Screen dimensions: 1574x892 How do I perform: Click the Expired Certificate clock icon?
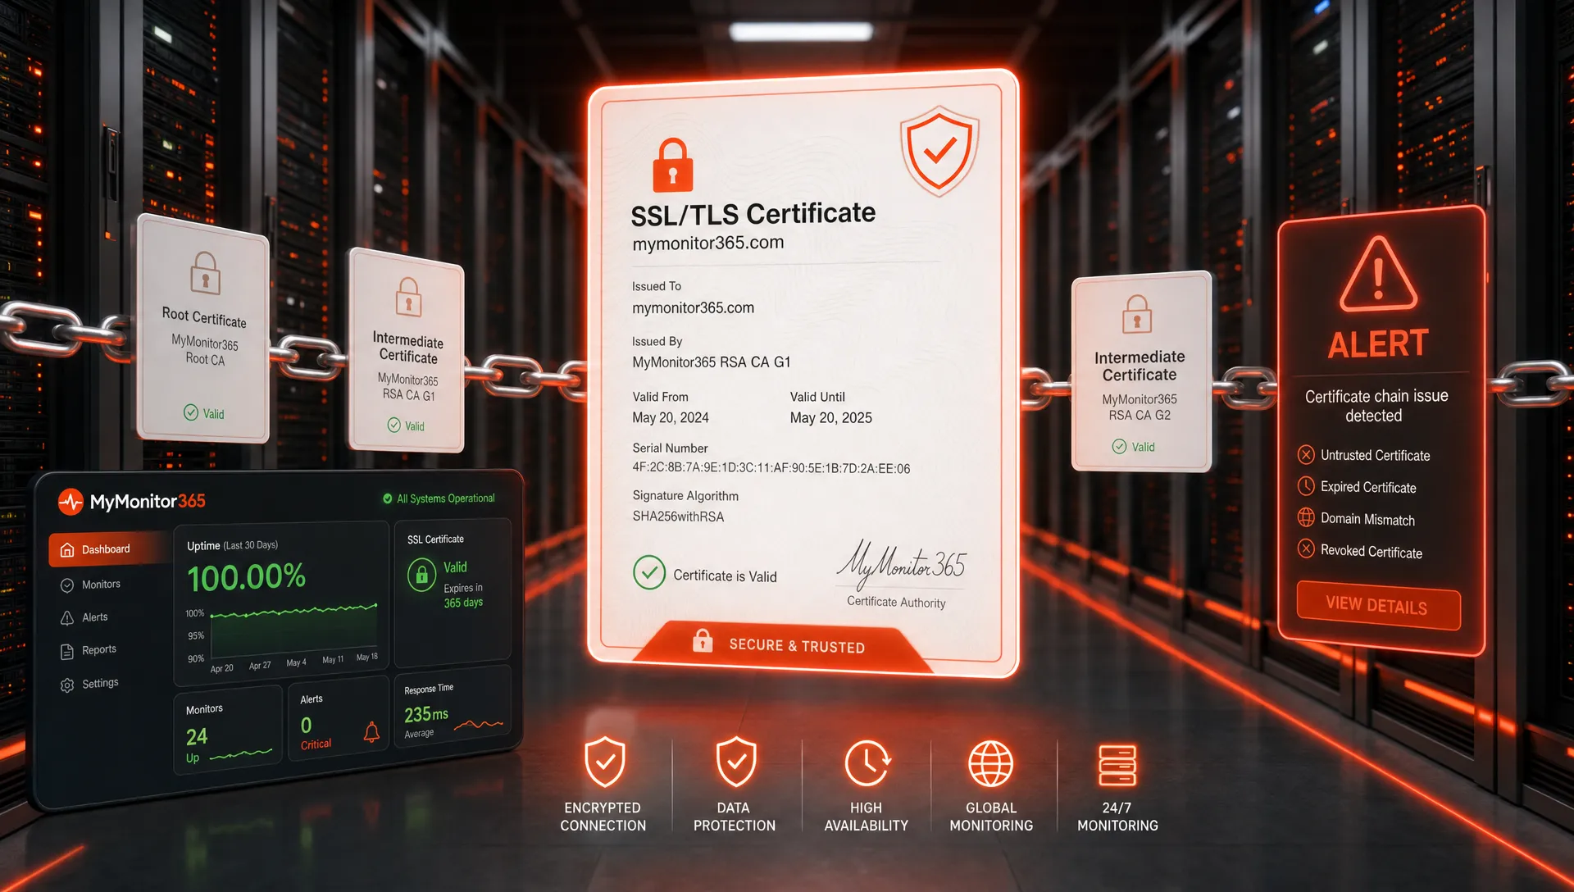point(1306,486)
